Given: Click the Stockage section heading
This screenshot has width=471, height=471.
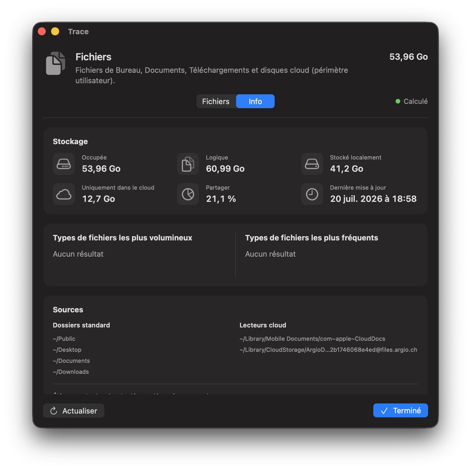Looking at the screenshot, I should [70, 142].
